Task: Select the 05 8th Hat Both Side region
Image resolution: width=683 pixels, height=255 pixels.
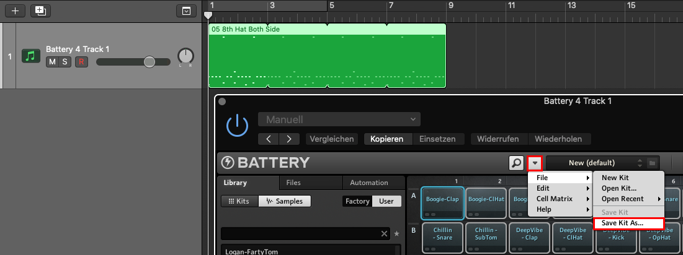Action: click(x=327, y=56)
